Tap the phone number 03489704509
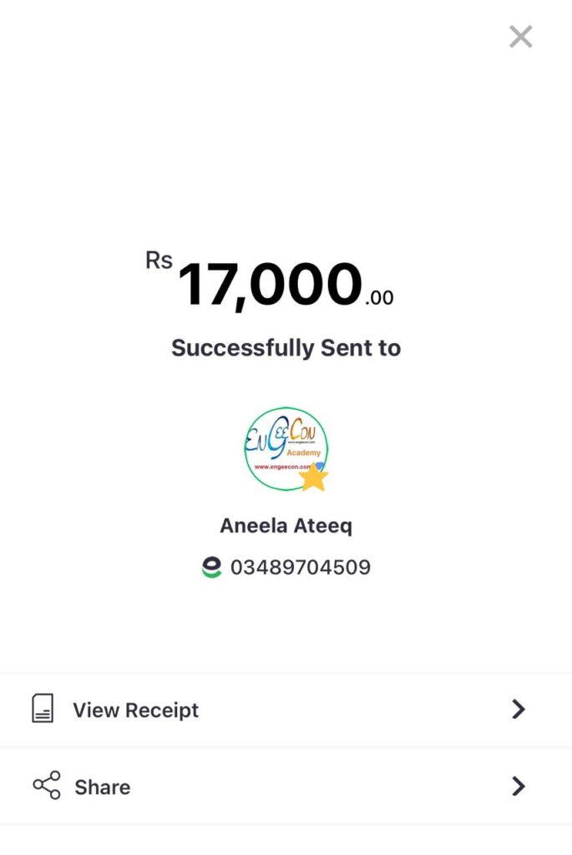The height and width of the screenshot is (855, 572). click(x=301, y=567)
